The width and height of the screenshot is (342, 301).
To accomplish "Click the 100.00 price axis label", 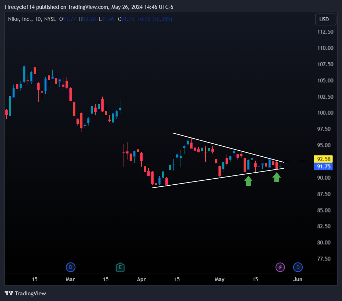I will (325, 113).
